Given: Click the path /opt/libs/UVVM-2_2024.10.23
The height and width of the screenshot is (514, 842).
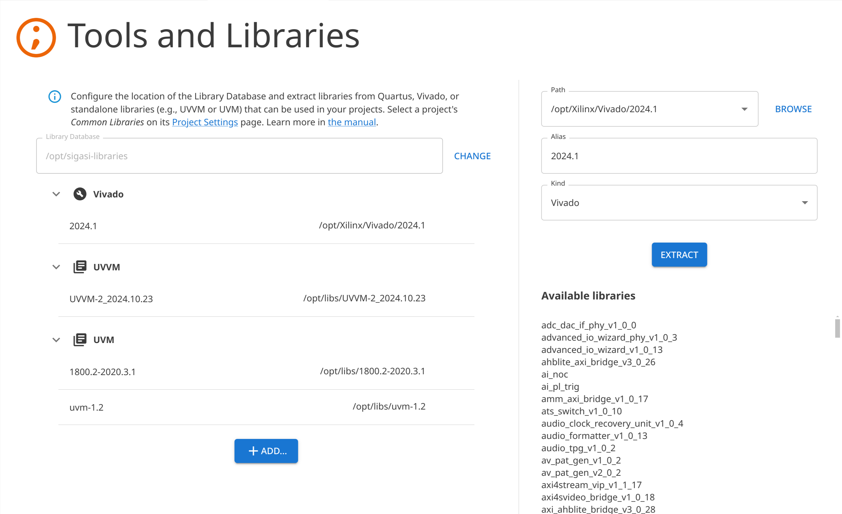Looking at the screenshot, I should point(364,298).
